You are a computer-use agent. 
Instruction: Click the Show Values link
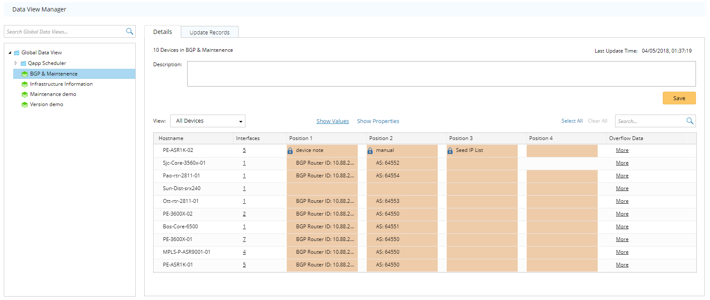(332, 121)
